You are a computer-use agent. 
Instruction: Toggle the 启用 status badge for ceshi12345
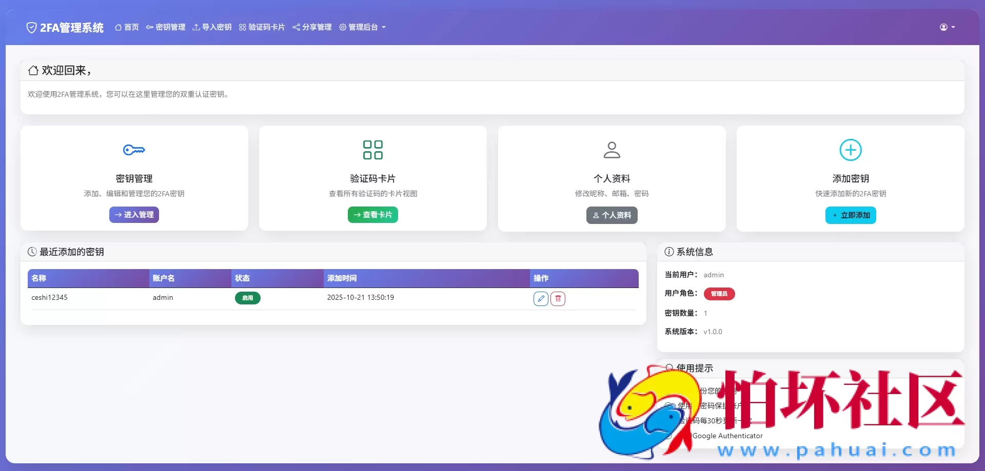pyautogui.click(x=248, y=298)
